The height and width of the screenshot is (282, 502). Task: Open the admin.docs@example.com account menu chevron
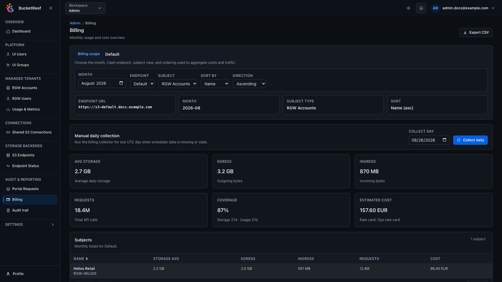coord(493,8)
